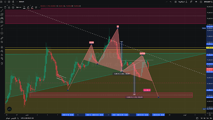Viewport: 213px width, 120px height.
Task: Toggle the auto scale button
Action: point(8,118)
